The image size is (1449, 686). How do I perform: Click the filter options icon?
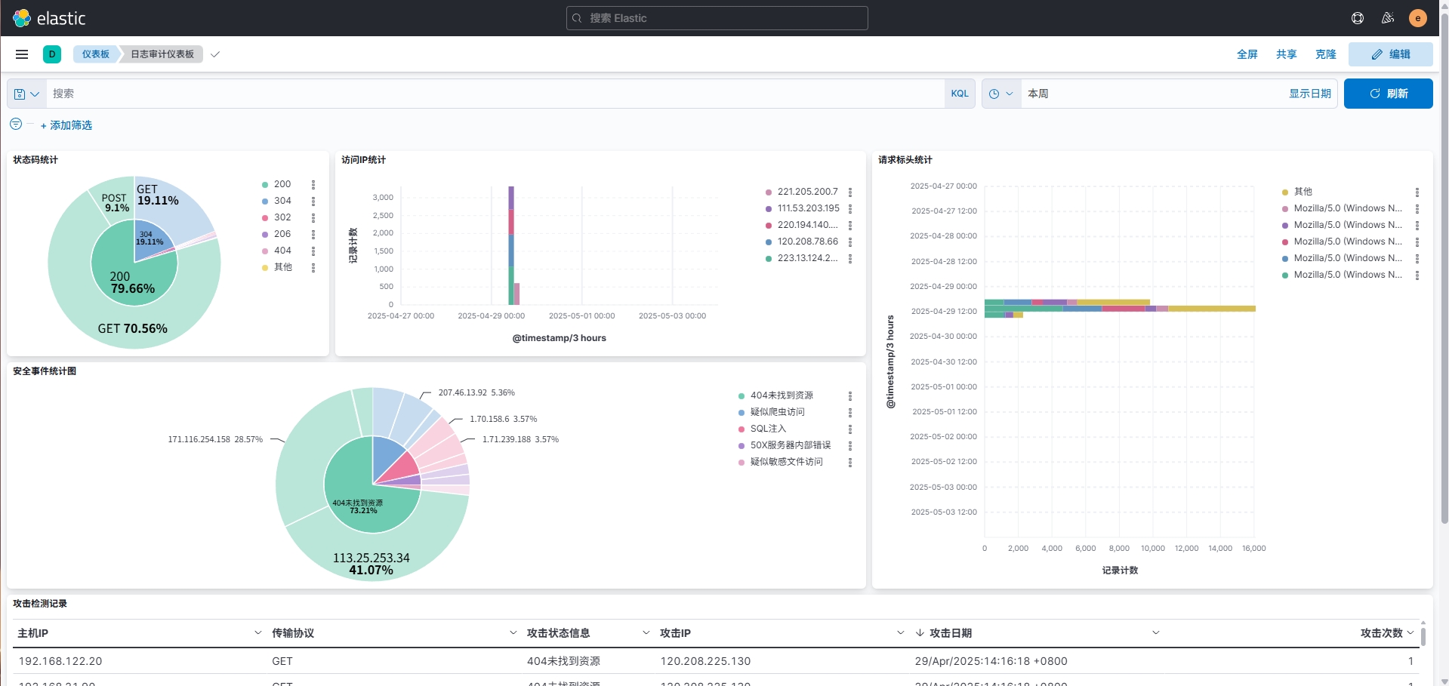click(16, 124)
